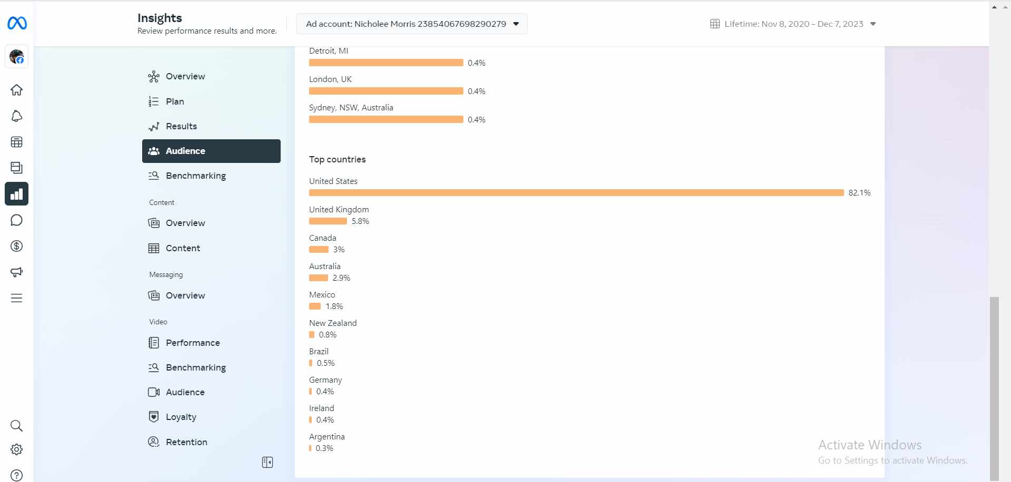Click the Canada country label
This screenshot has width=1011, height=482.
tap(322, 238)
